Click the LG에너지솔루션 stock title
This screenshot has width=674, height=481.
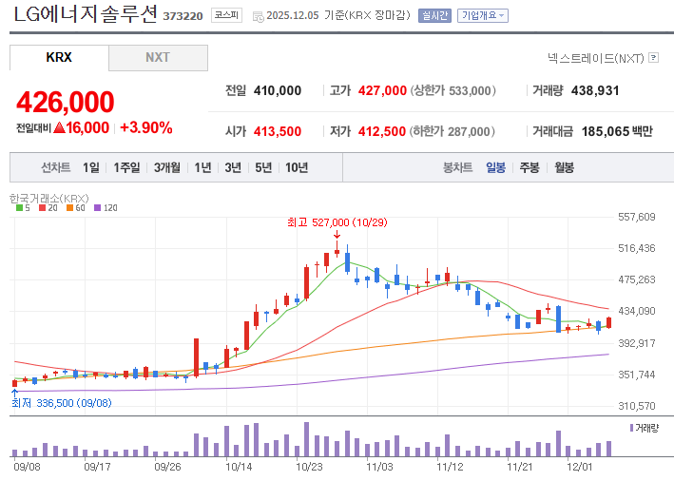pyautogui.click(x=86, y=14)
